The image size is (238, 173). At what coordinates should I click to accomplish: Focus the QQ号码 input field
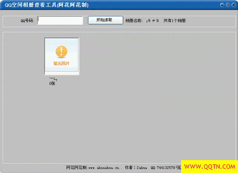pyautogui.click(x=60, y=20)
